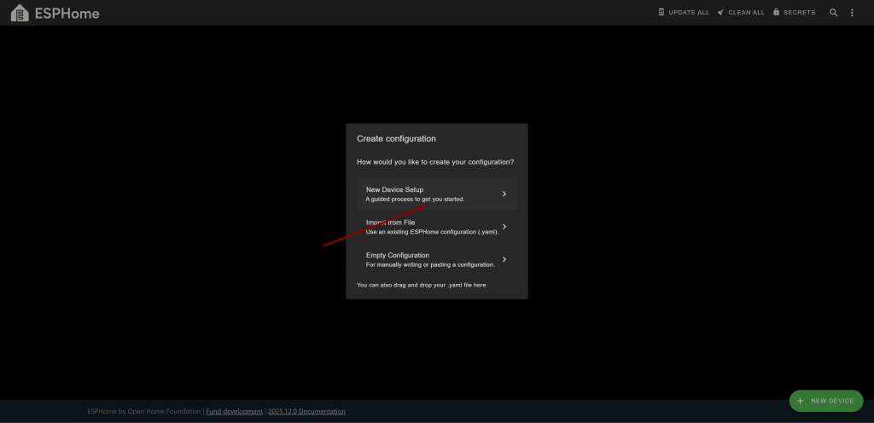
Task: Click the Update All device icon
Action: 661,13
